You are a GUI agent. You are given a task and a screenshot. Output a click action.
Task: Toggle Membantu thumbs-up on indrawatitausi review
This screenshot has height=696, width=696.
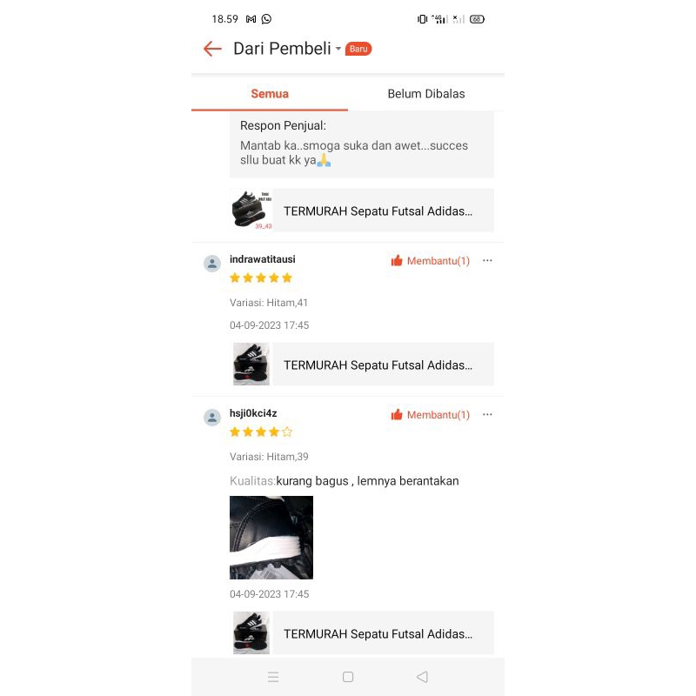click(430, 260)
